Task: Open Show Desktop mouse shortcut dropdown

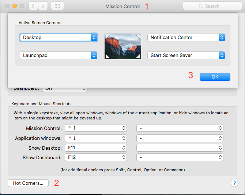Action: [180, 148]
